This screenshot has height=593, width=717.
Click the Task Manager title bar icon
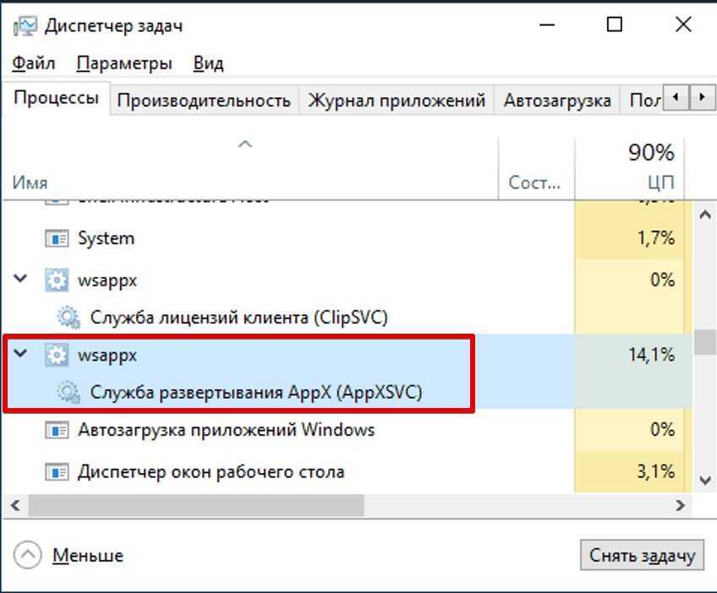pyautogui.click(x=26, y=26)
